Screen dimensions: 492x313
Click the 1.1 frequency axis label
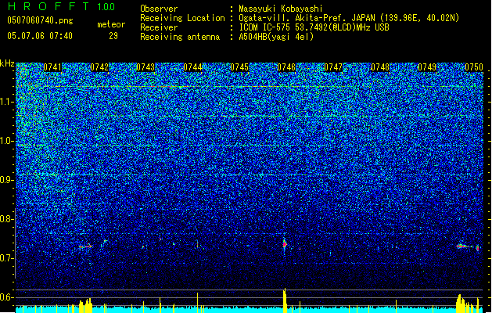click(x=7, y=102)
